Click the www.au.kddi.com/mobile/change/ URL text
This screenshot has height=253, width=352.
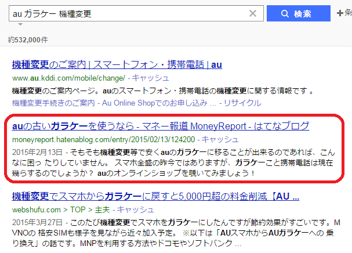click(x=68, y=78)
